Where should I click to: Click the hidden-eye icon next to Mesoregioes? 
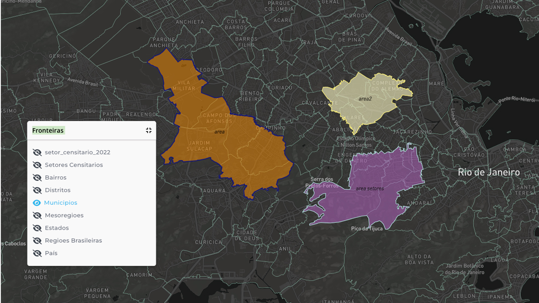[37, 216]
